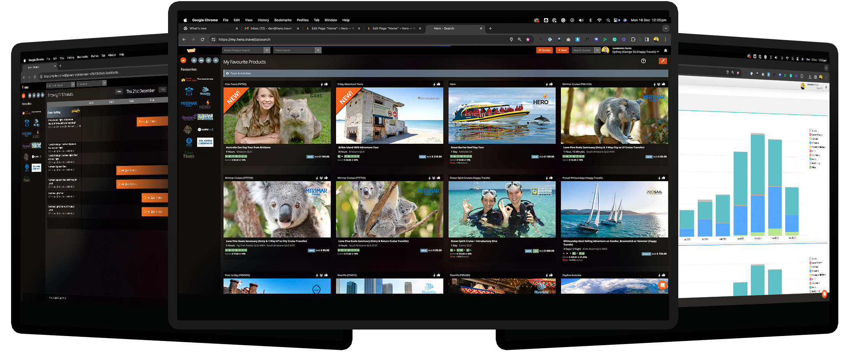Click AUD $ 169.00 price on Croc Tours
The height and width of the screenshot is (357, 849).
[x=322, y=156]
